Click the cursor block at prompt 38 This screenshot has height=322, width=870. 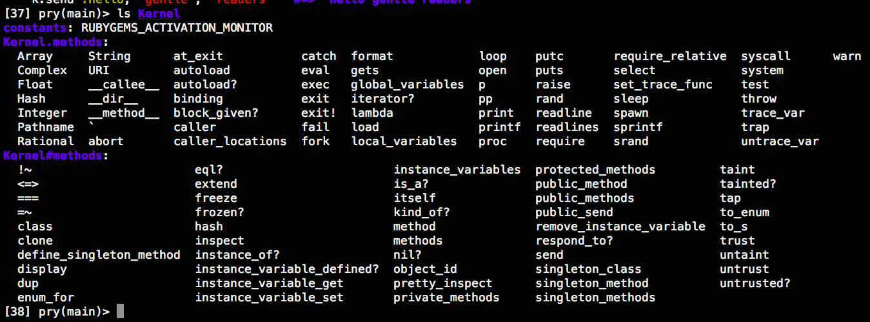pos(120,312)
